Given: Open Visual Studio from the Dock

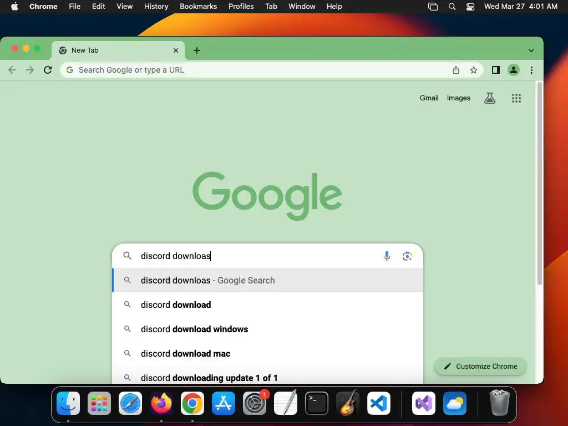Looking at the screenshot, I should tap(423, 403).
